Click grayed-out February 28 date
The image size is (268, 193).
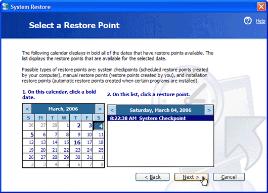[x=52, y=125]
